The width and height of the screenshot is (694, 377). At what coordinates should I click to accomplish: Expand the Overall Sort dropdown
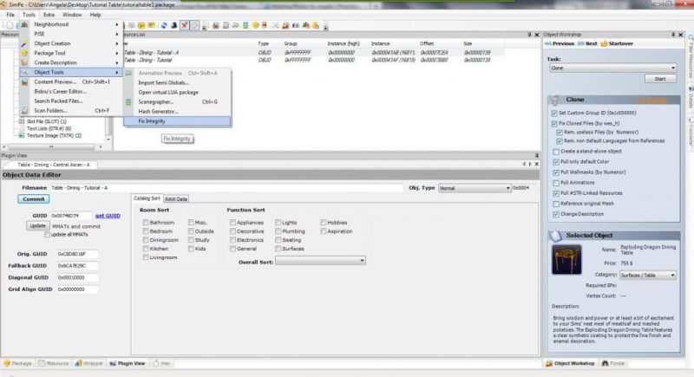coord(320,260)
